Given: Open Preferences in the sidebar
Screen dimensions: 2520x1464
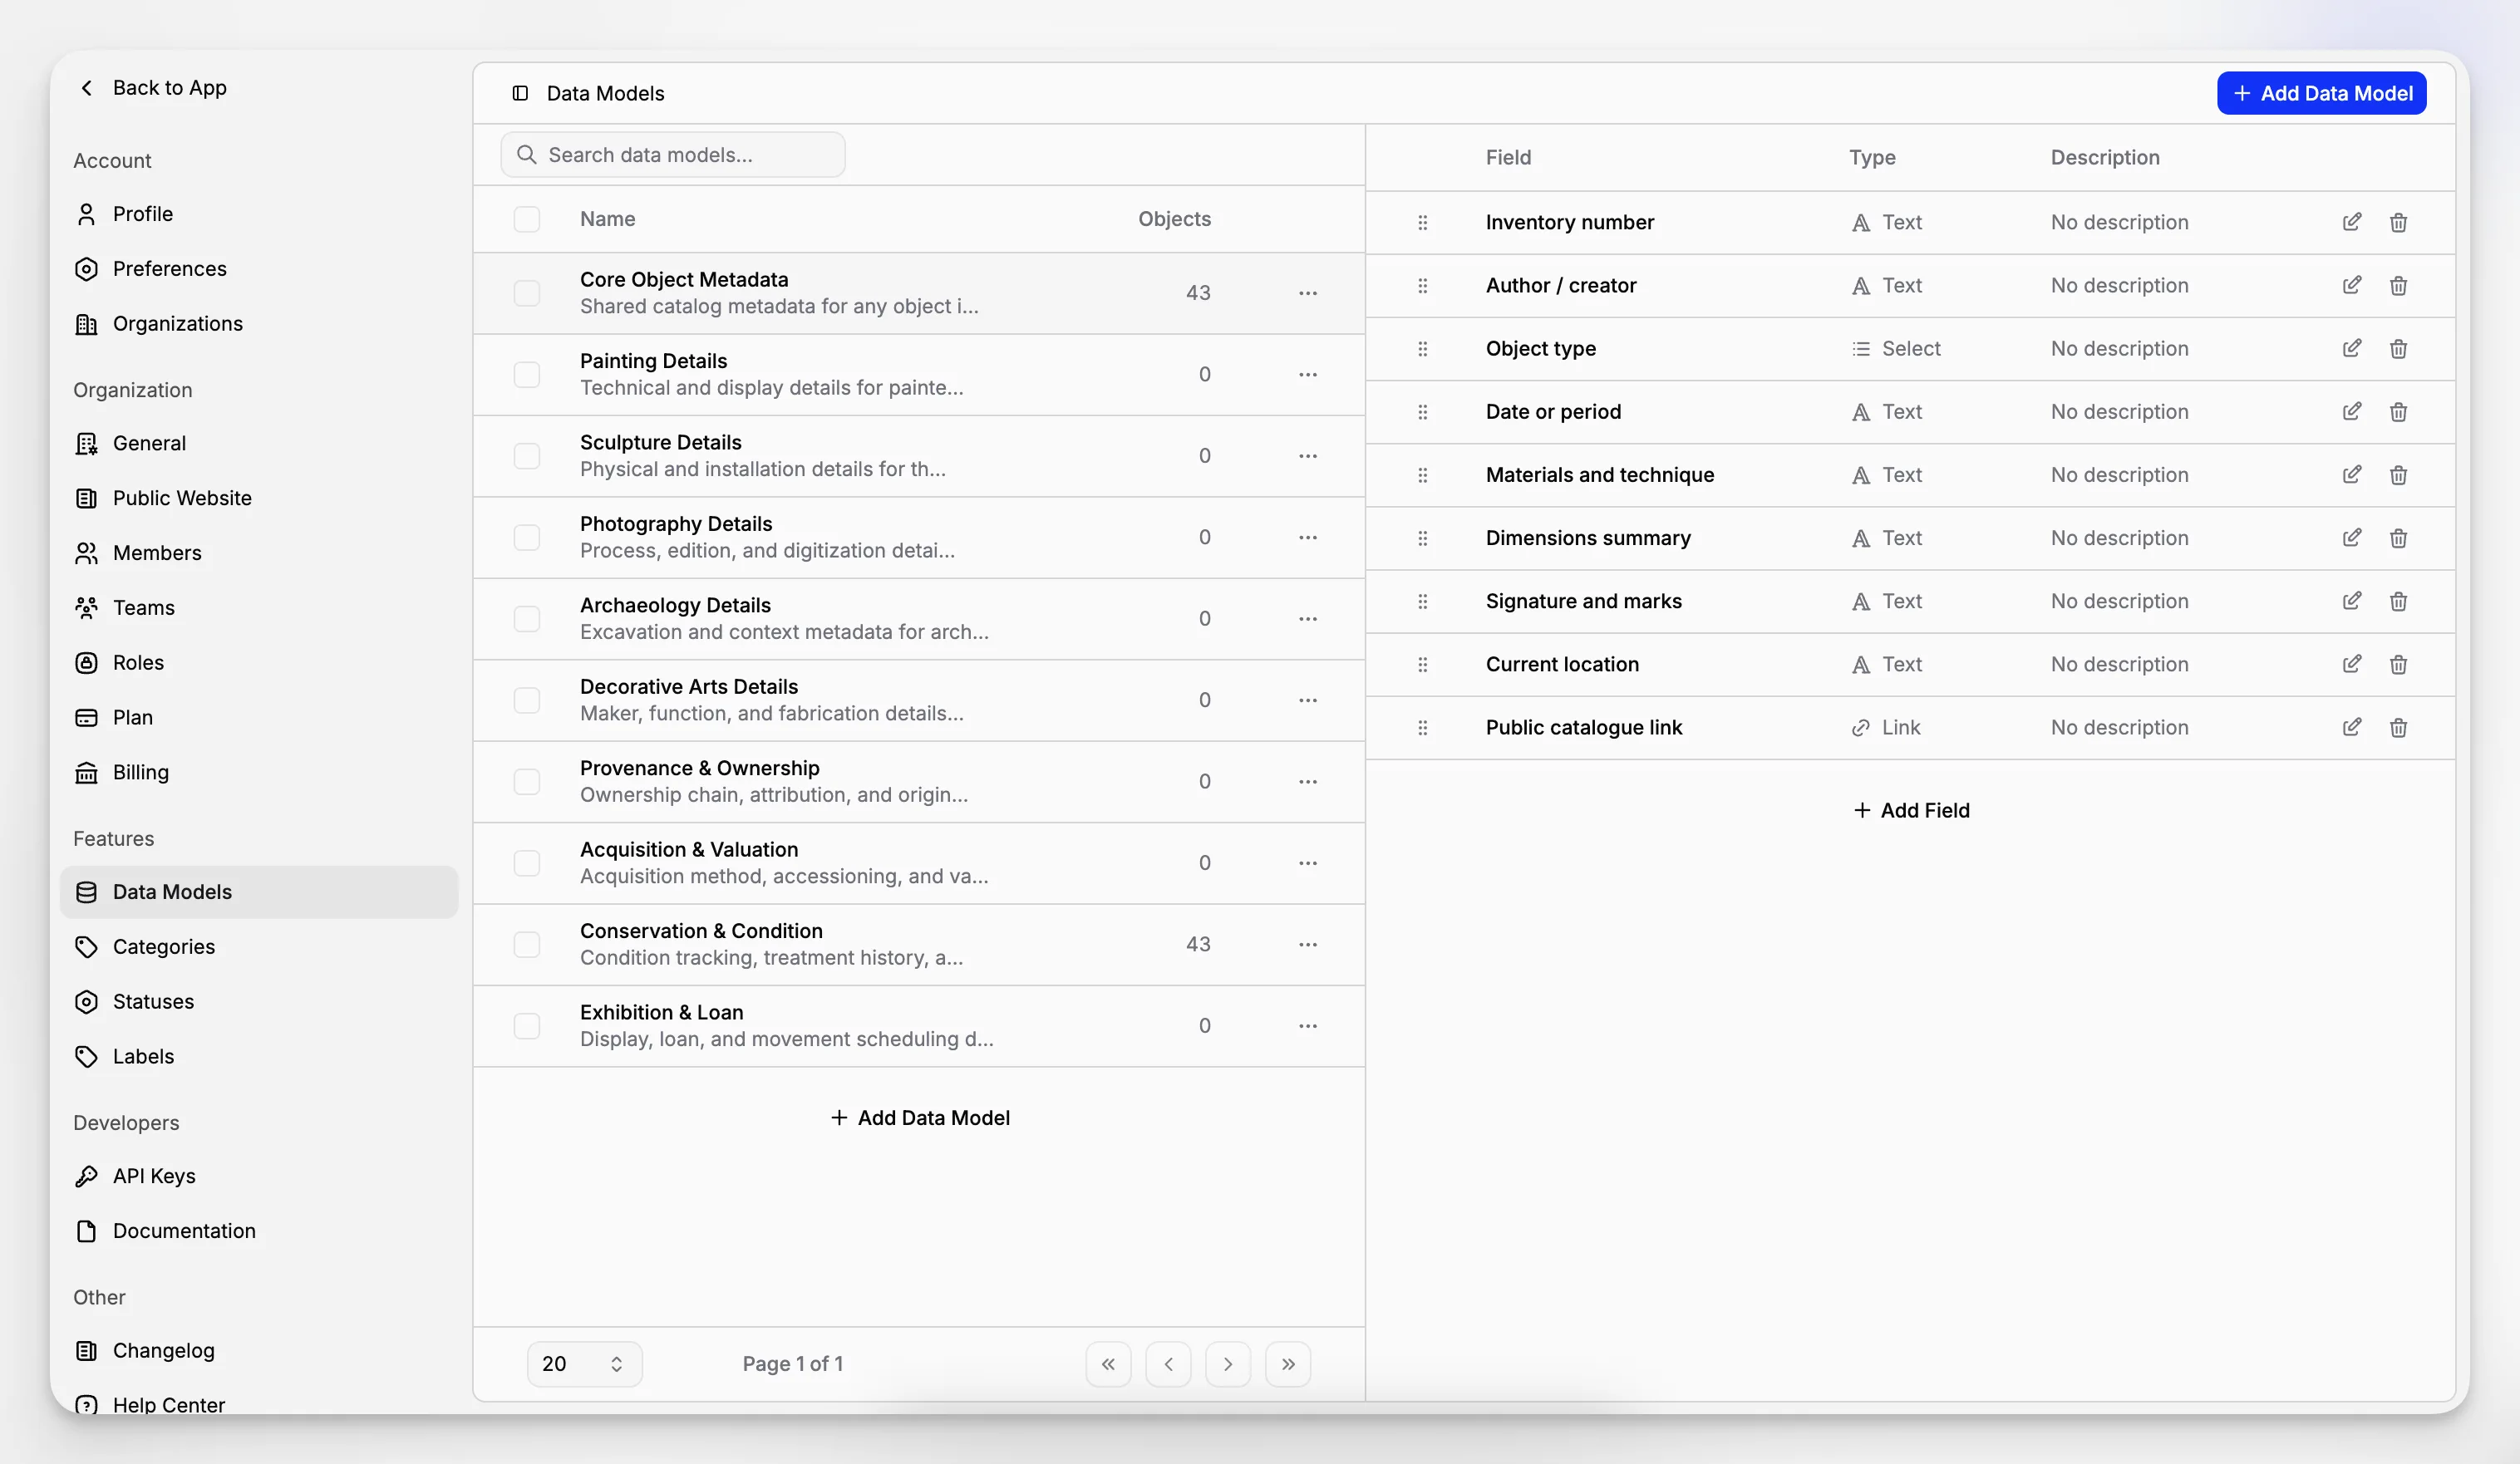Looking at the screenshot, I should click(259, 269).
